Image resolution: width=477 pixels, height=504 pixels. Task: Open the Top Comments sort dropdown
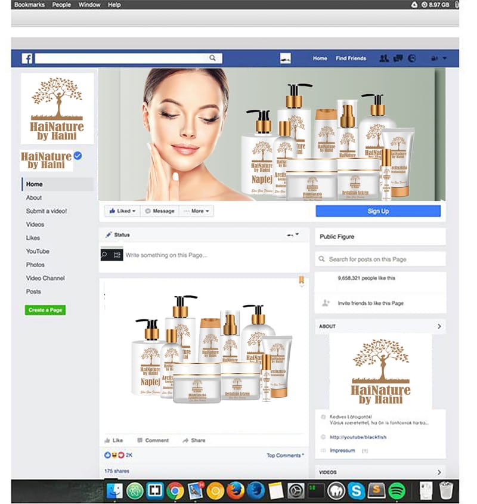[285, 456]
